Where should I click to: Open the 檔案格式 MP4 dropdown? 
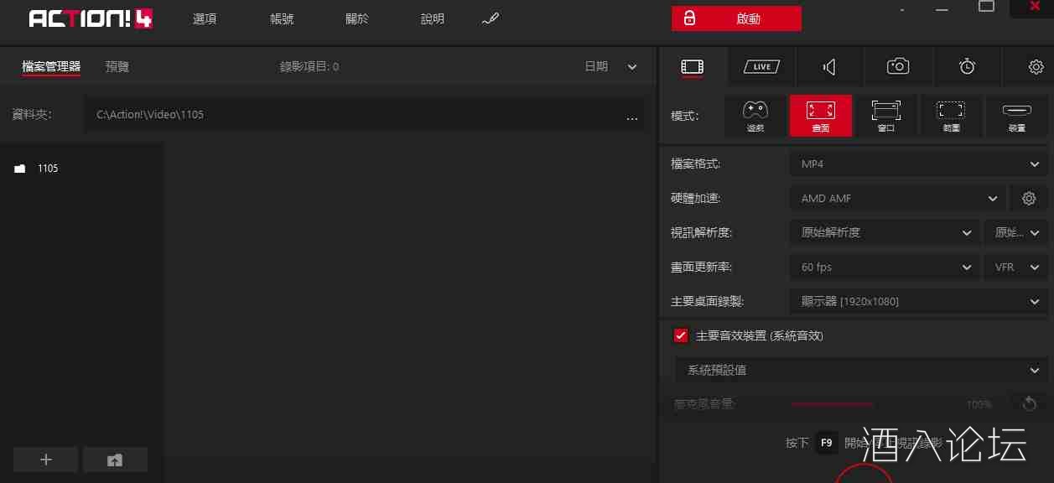pos(918,164)
